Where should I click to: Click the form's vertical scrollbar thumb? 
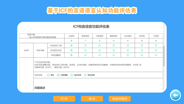point(164,56)
